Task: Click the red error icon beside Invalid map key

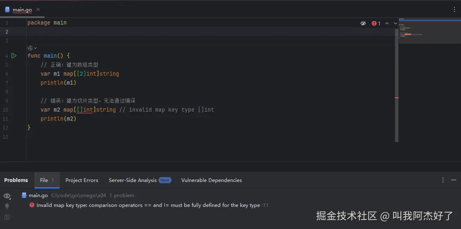Action: 32,205
